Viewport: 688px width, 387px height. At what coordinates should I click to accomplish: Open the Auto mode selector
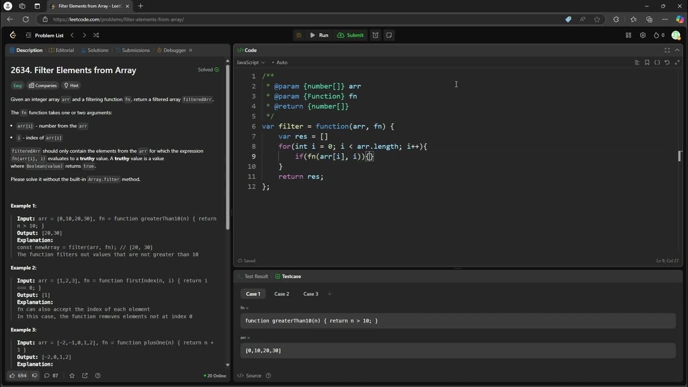click(279, 62)
